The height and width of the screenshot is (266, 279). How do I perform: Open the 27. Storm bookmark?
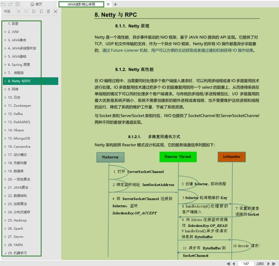[x=16, y=237]
